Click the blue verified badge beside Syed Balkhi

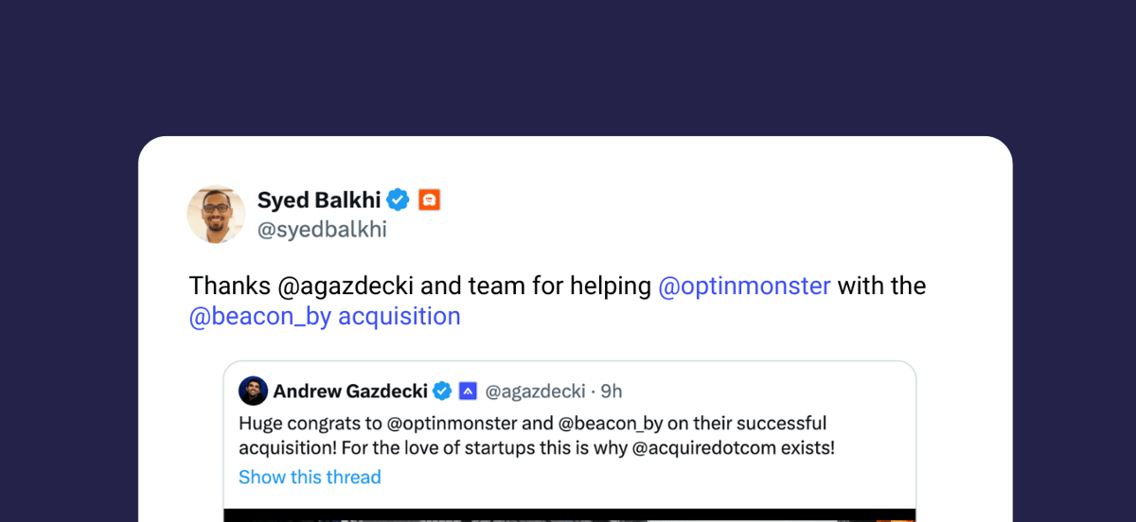[399, 200]
